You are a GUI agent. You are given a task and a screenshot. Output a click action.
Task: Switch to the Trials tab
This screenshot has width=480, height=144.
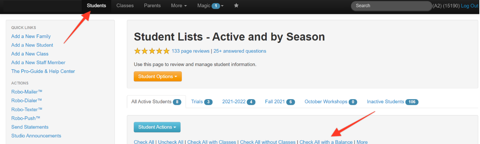tap(202, 102)
